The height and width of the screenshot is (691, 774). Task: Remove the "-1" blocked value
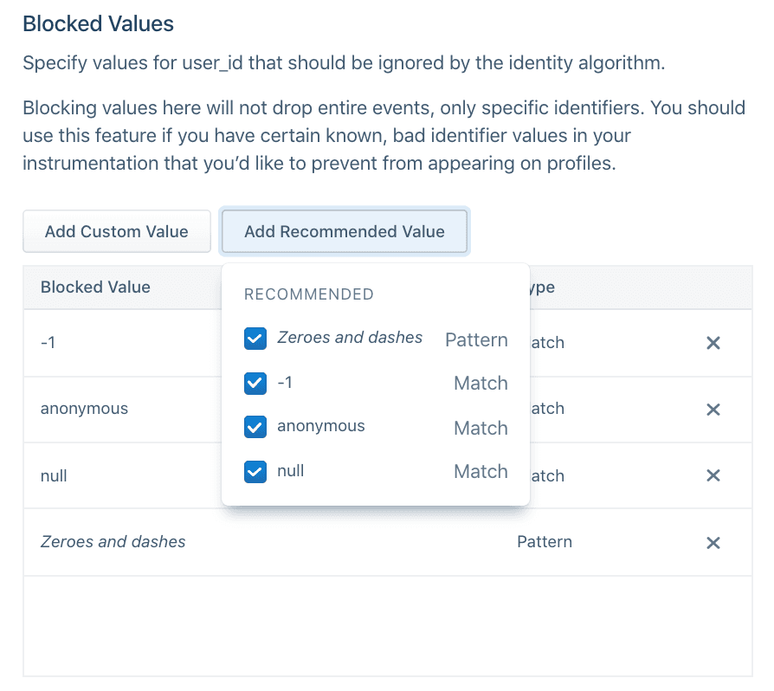click(x=713, y=343)
